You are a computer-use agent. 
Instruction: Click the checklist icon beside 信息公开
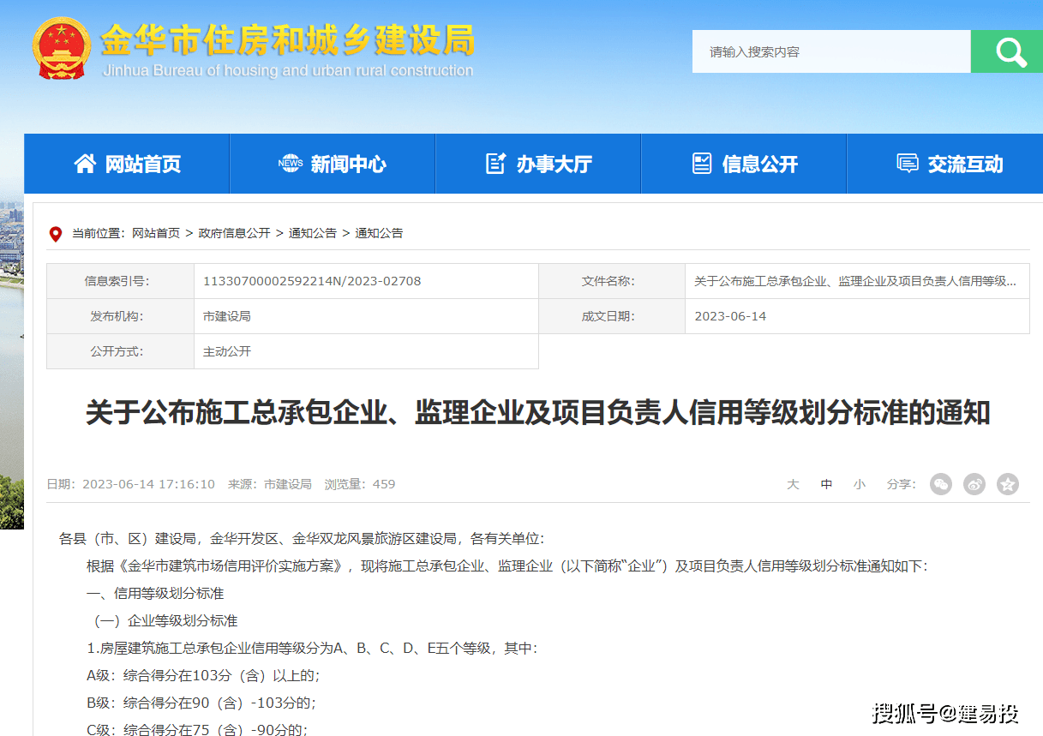pyautogui.click(x=702, y=164)
